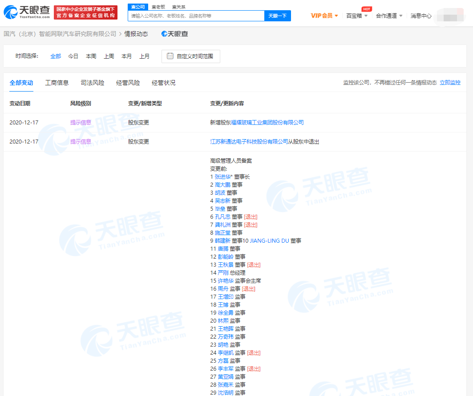Image resolution: width=473 pixels, height=396 pixels.
Task: Switch to the 经营状况 tab
Action: [x=163, y=83]
